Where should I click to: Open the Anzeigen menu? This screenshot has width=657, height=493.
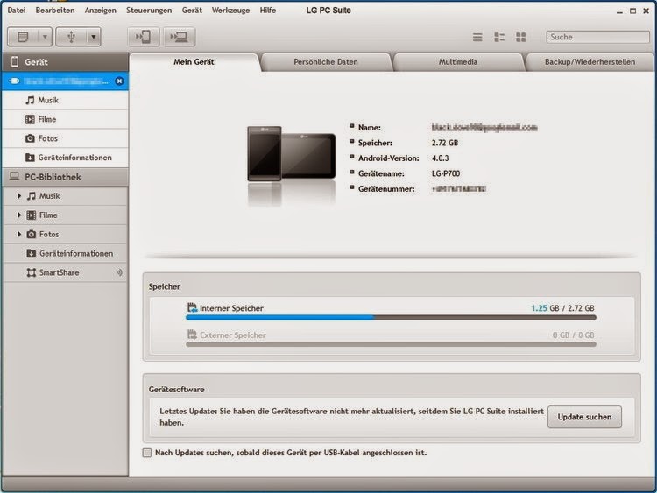[100, 10]
